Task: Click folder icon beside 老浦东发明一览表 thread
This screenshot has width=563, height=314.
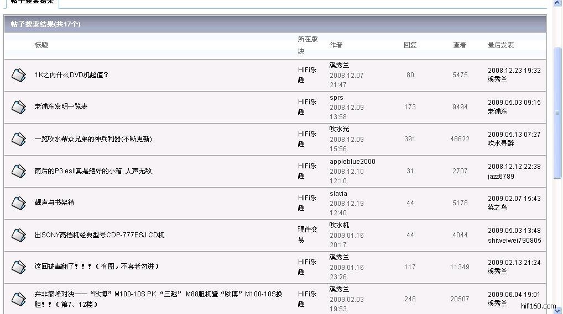Action: (x=19, y=107)
